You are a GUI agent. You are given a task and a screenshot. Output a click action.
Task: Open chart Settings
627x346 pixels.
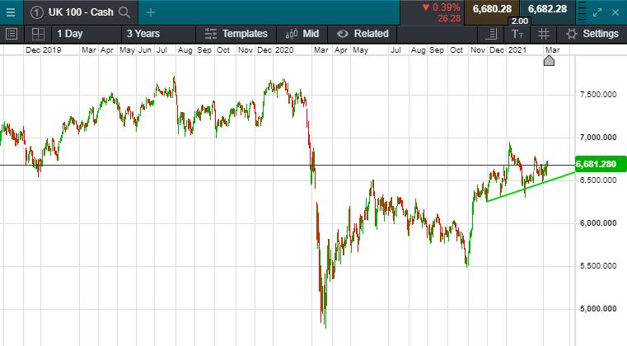[x=592, y=34]
